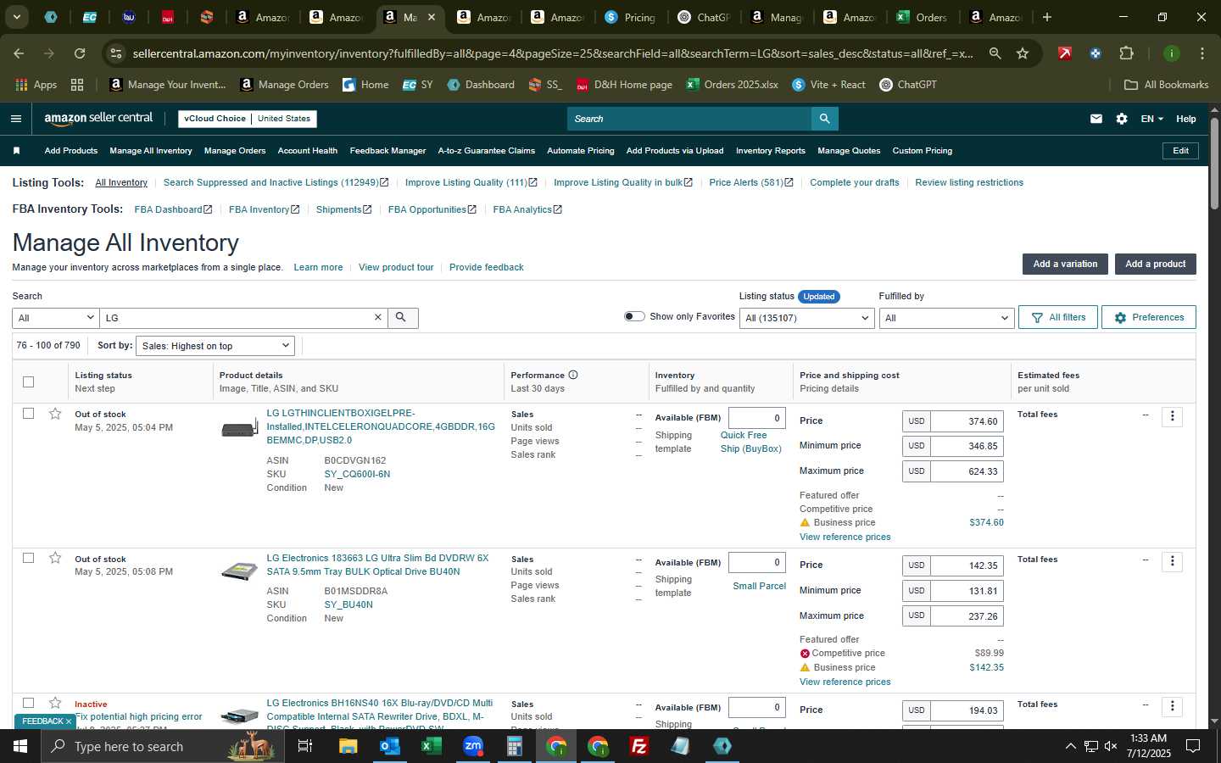This screenshot has width=1221, height=763.
Task: Close the FEEDBACK tab with its X
Action: pos(69,721)
